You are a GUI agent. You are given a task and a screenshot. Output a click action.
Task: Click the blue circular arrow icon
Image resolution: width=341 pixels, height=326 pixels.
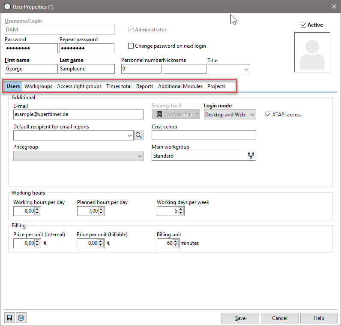click(x=21, y=318)
